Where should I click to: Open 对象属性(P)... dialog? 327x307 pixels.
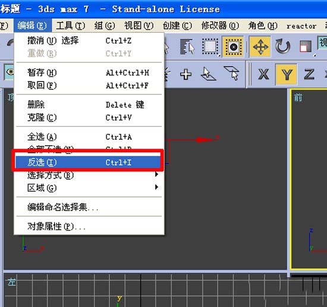click(89, 226)
